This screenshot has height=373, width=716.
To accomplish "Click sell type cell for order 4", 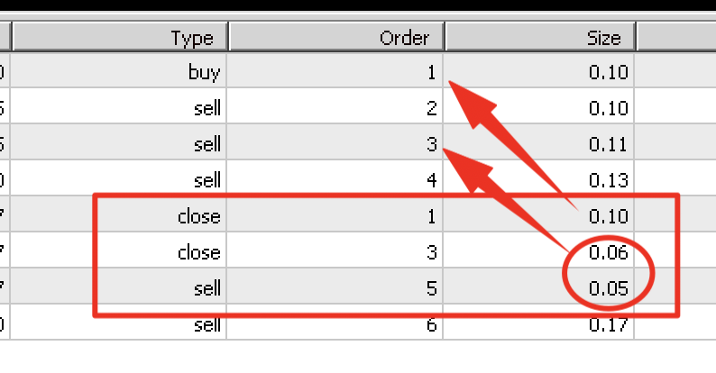I will pos(118,179).
